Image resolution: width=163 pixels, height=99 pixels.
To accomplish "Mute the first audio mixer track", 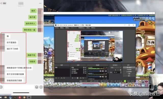I will click(x=103, y=71).
